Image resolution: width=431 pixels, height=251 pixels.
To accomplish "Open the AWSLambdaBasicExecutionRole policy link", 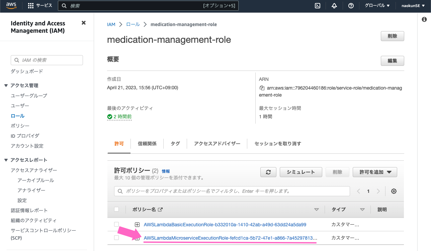I will coord(225,225).
